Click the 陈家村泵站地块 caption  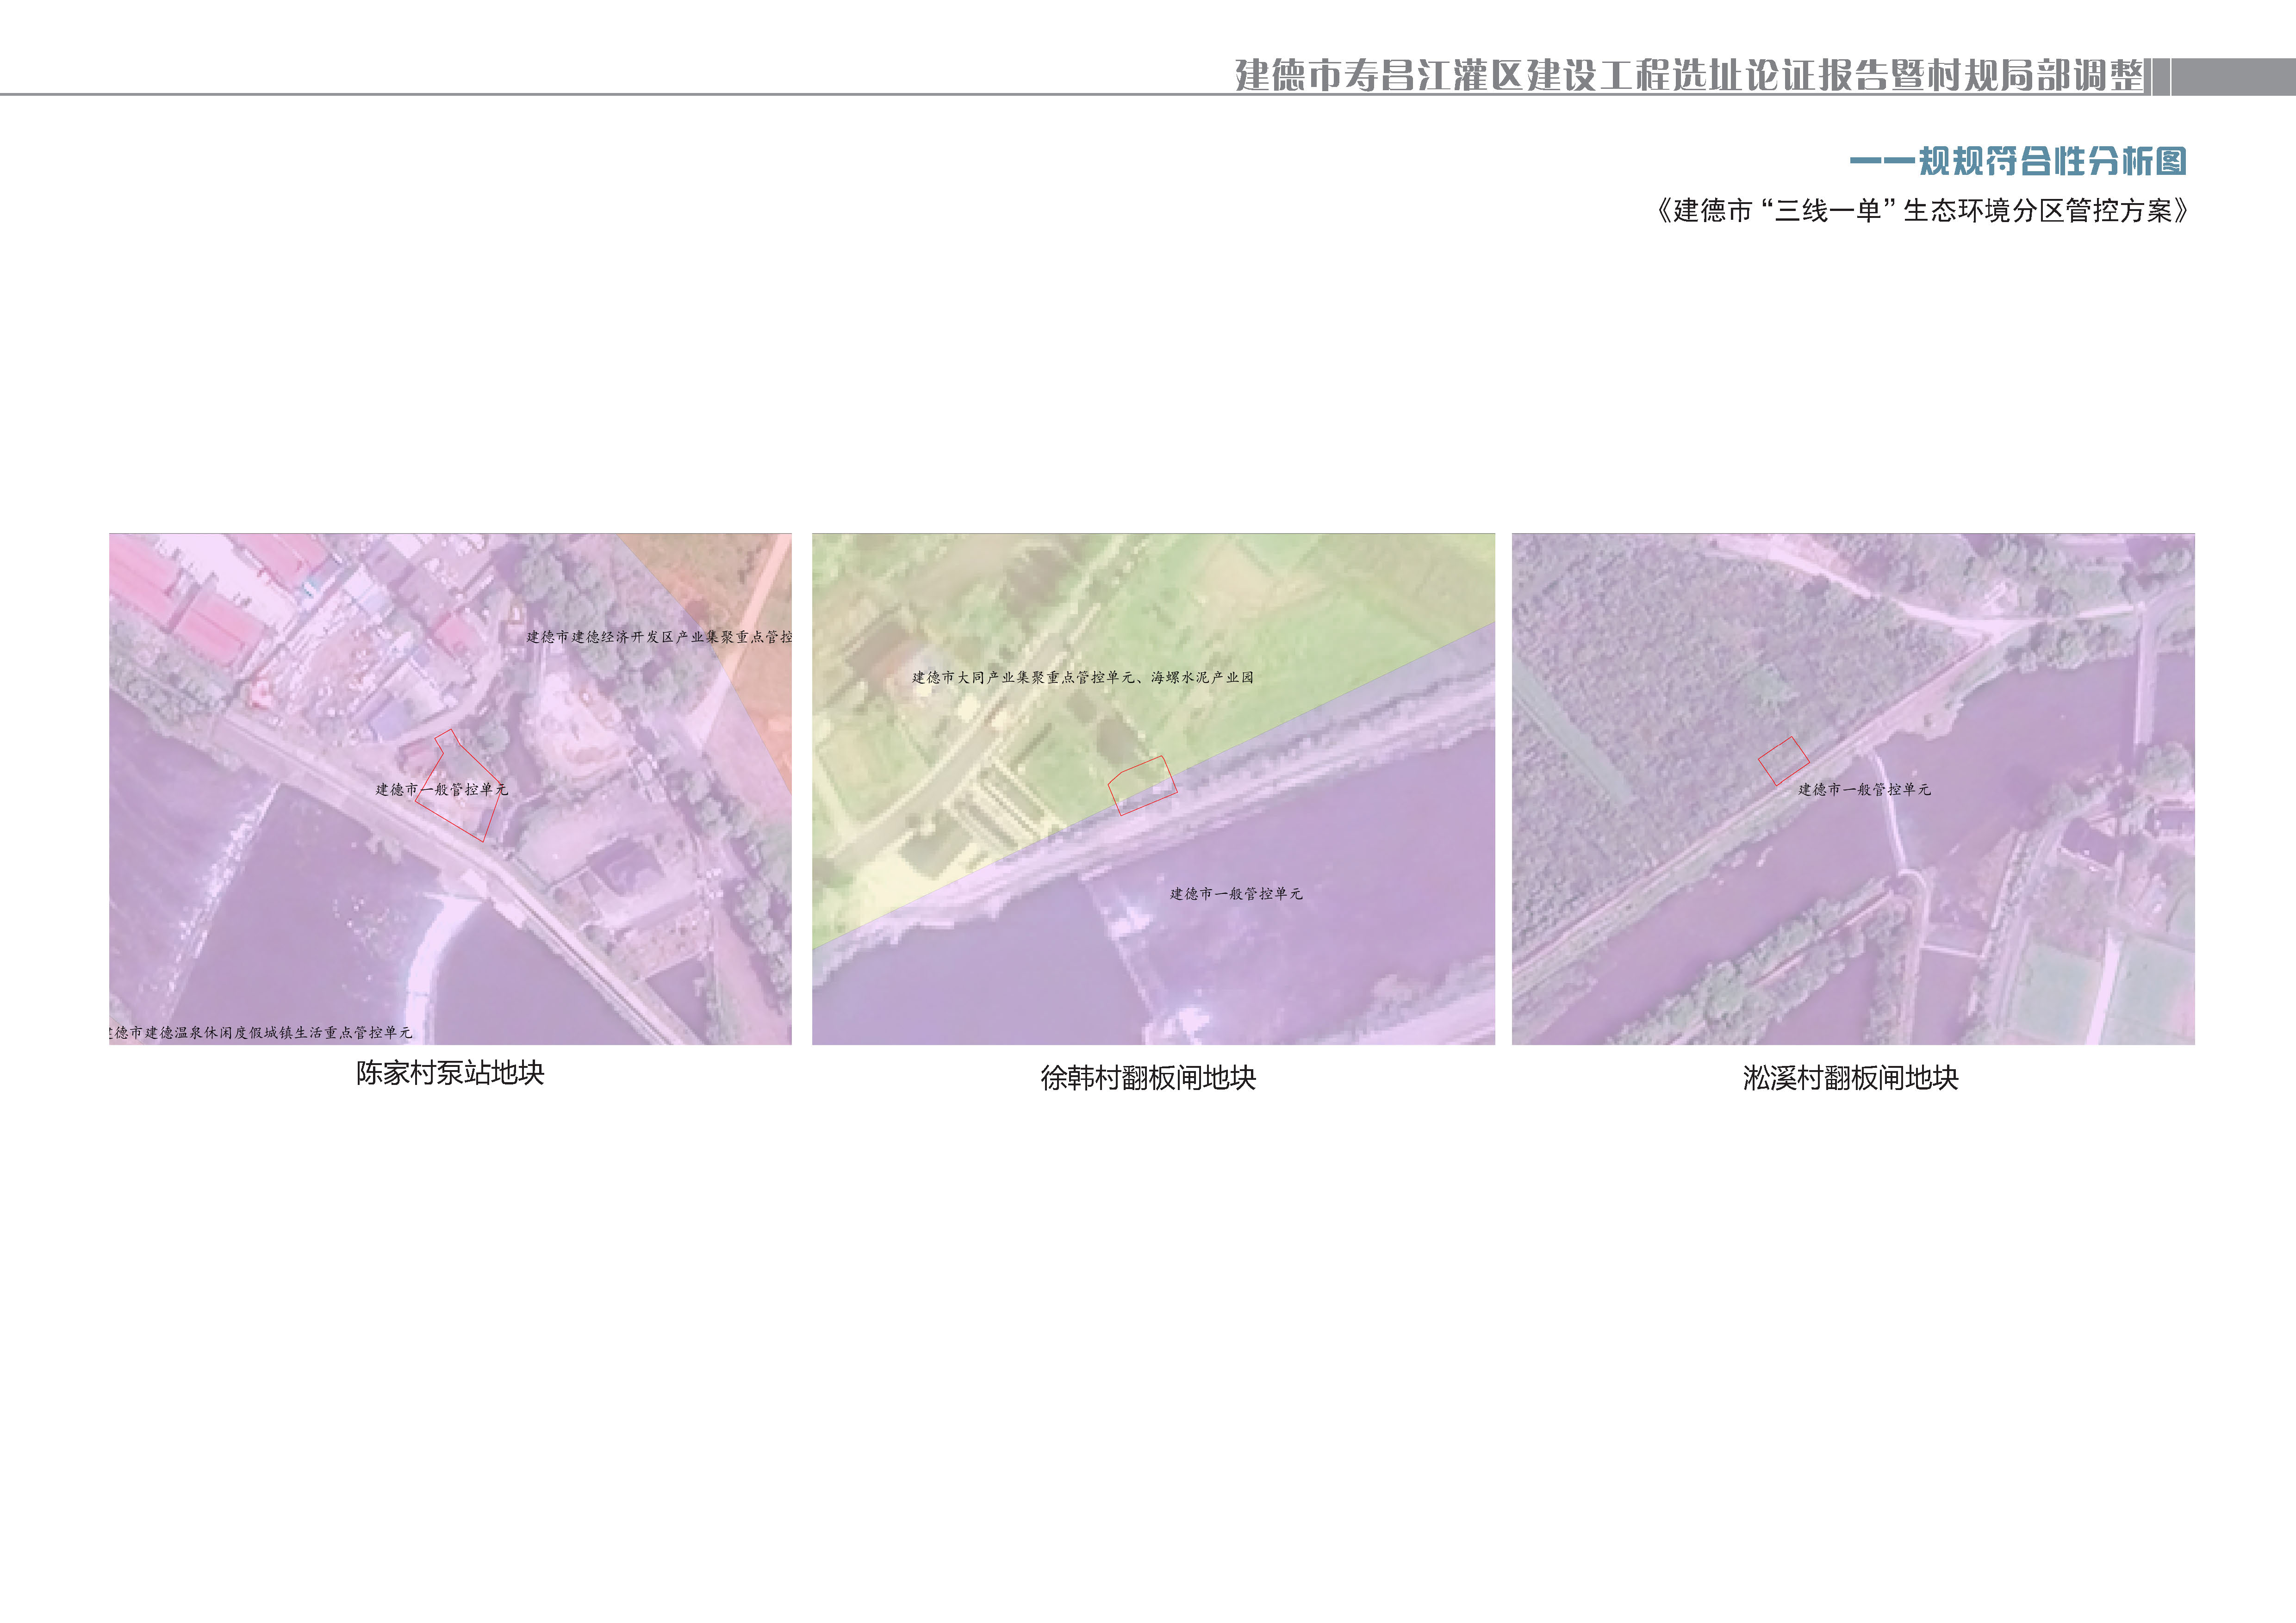click(x=450, y=1073)
